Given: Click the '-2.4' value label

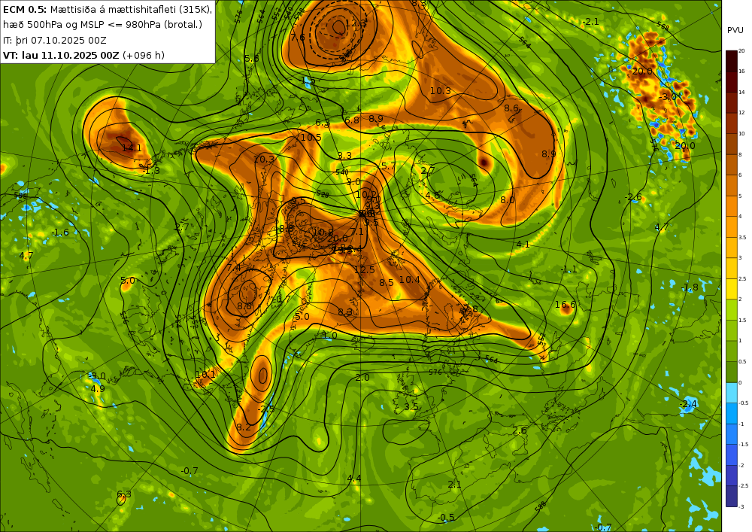Looking at the screenshot, I should (688, 404).
